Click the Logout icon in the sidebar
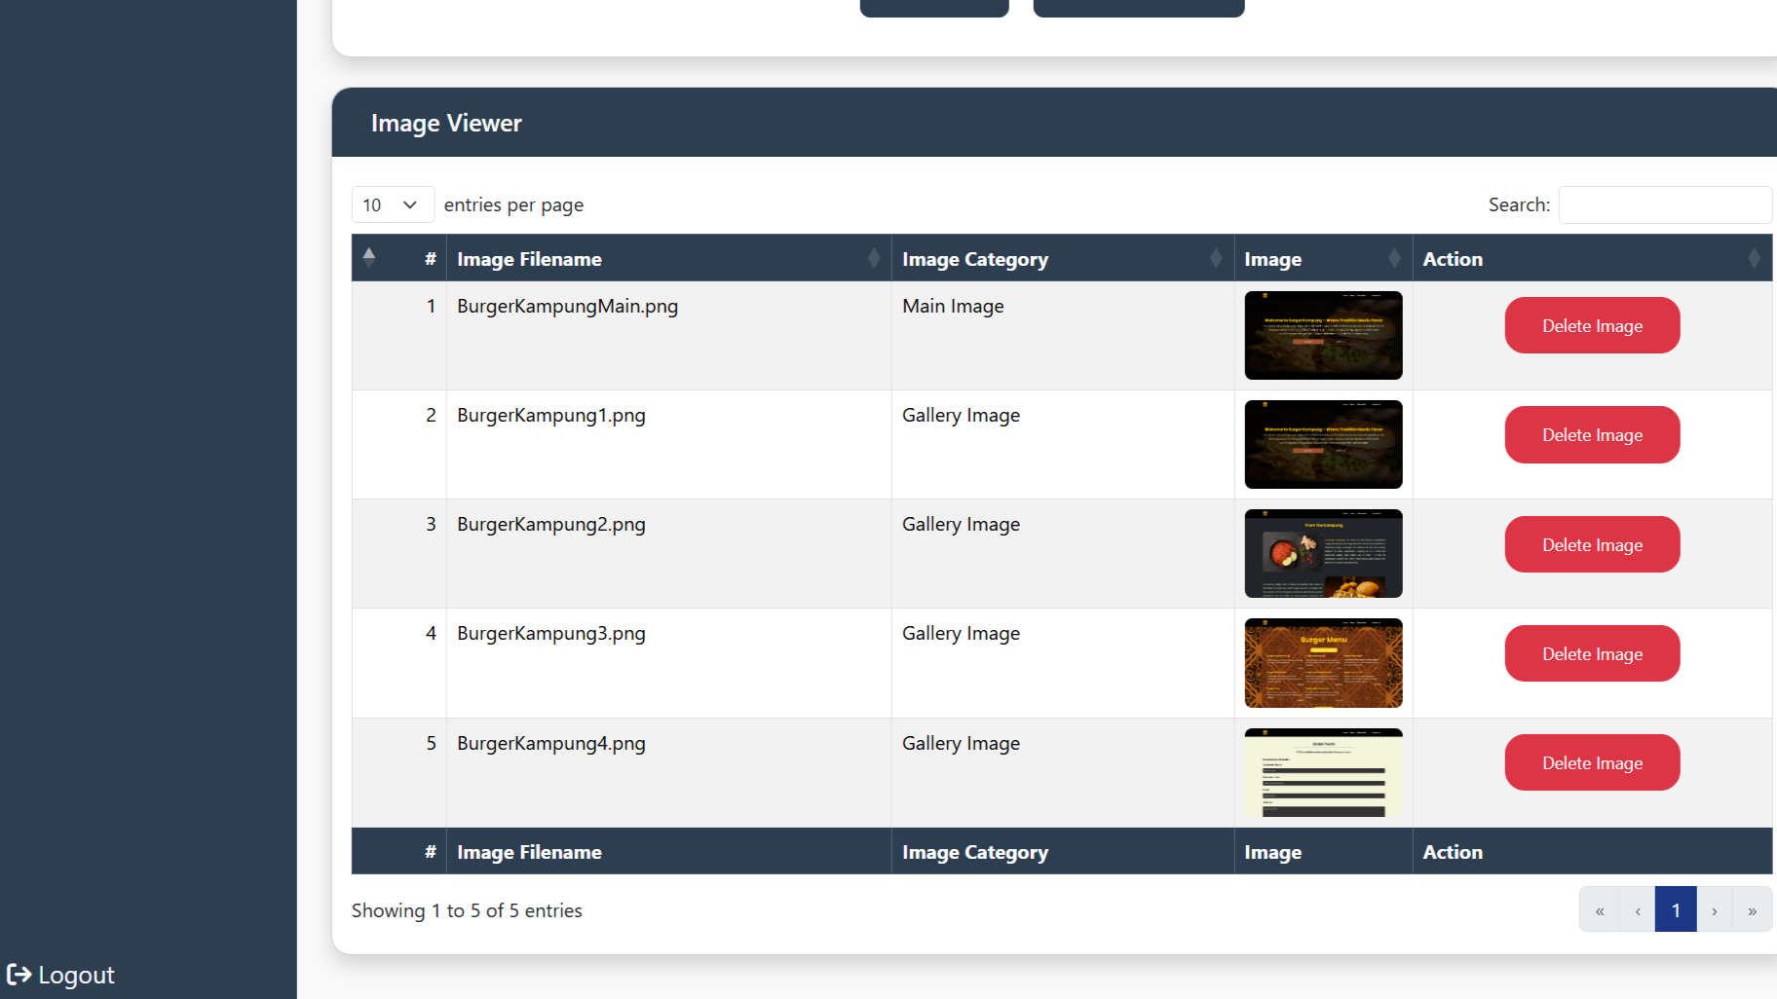The width and height of the screenshot is (1777, 999). tap(19, 975)
